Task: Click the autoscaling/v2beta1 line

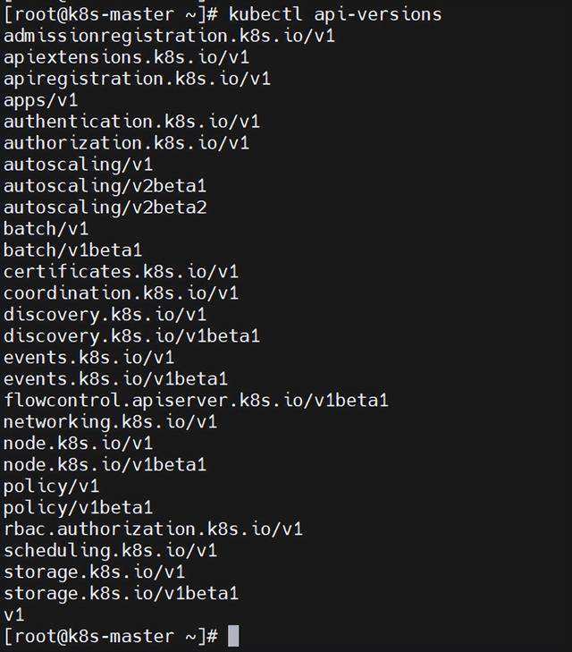Action: (105, 186)
